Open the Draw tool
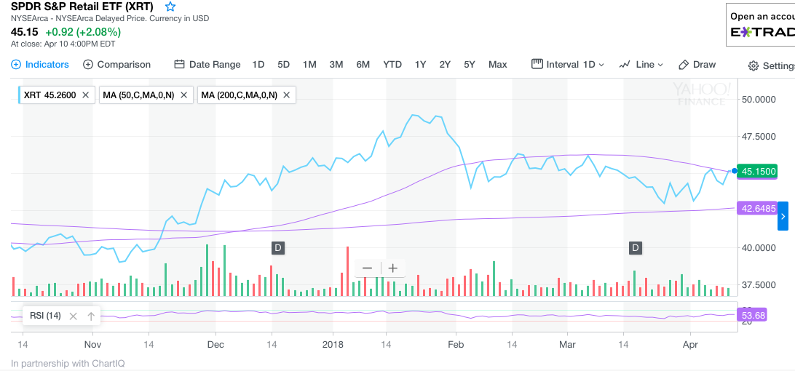Viewport: 795px width, 371px height. pos(697,65)
